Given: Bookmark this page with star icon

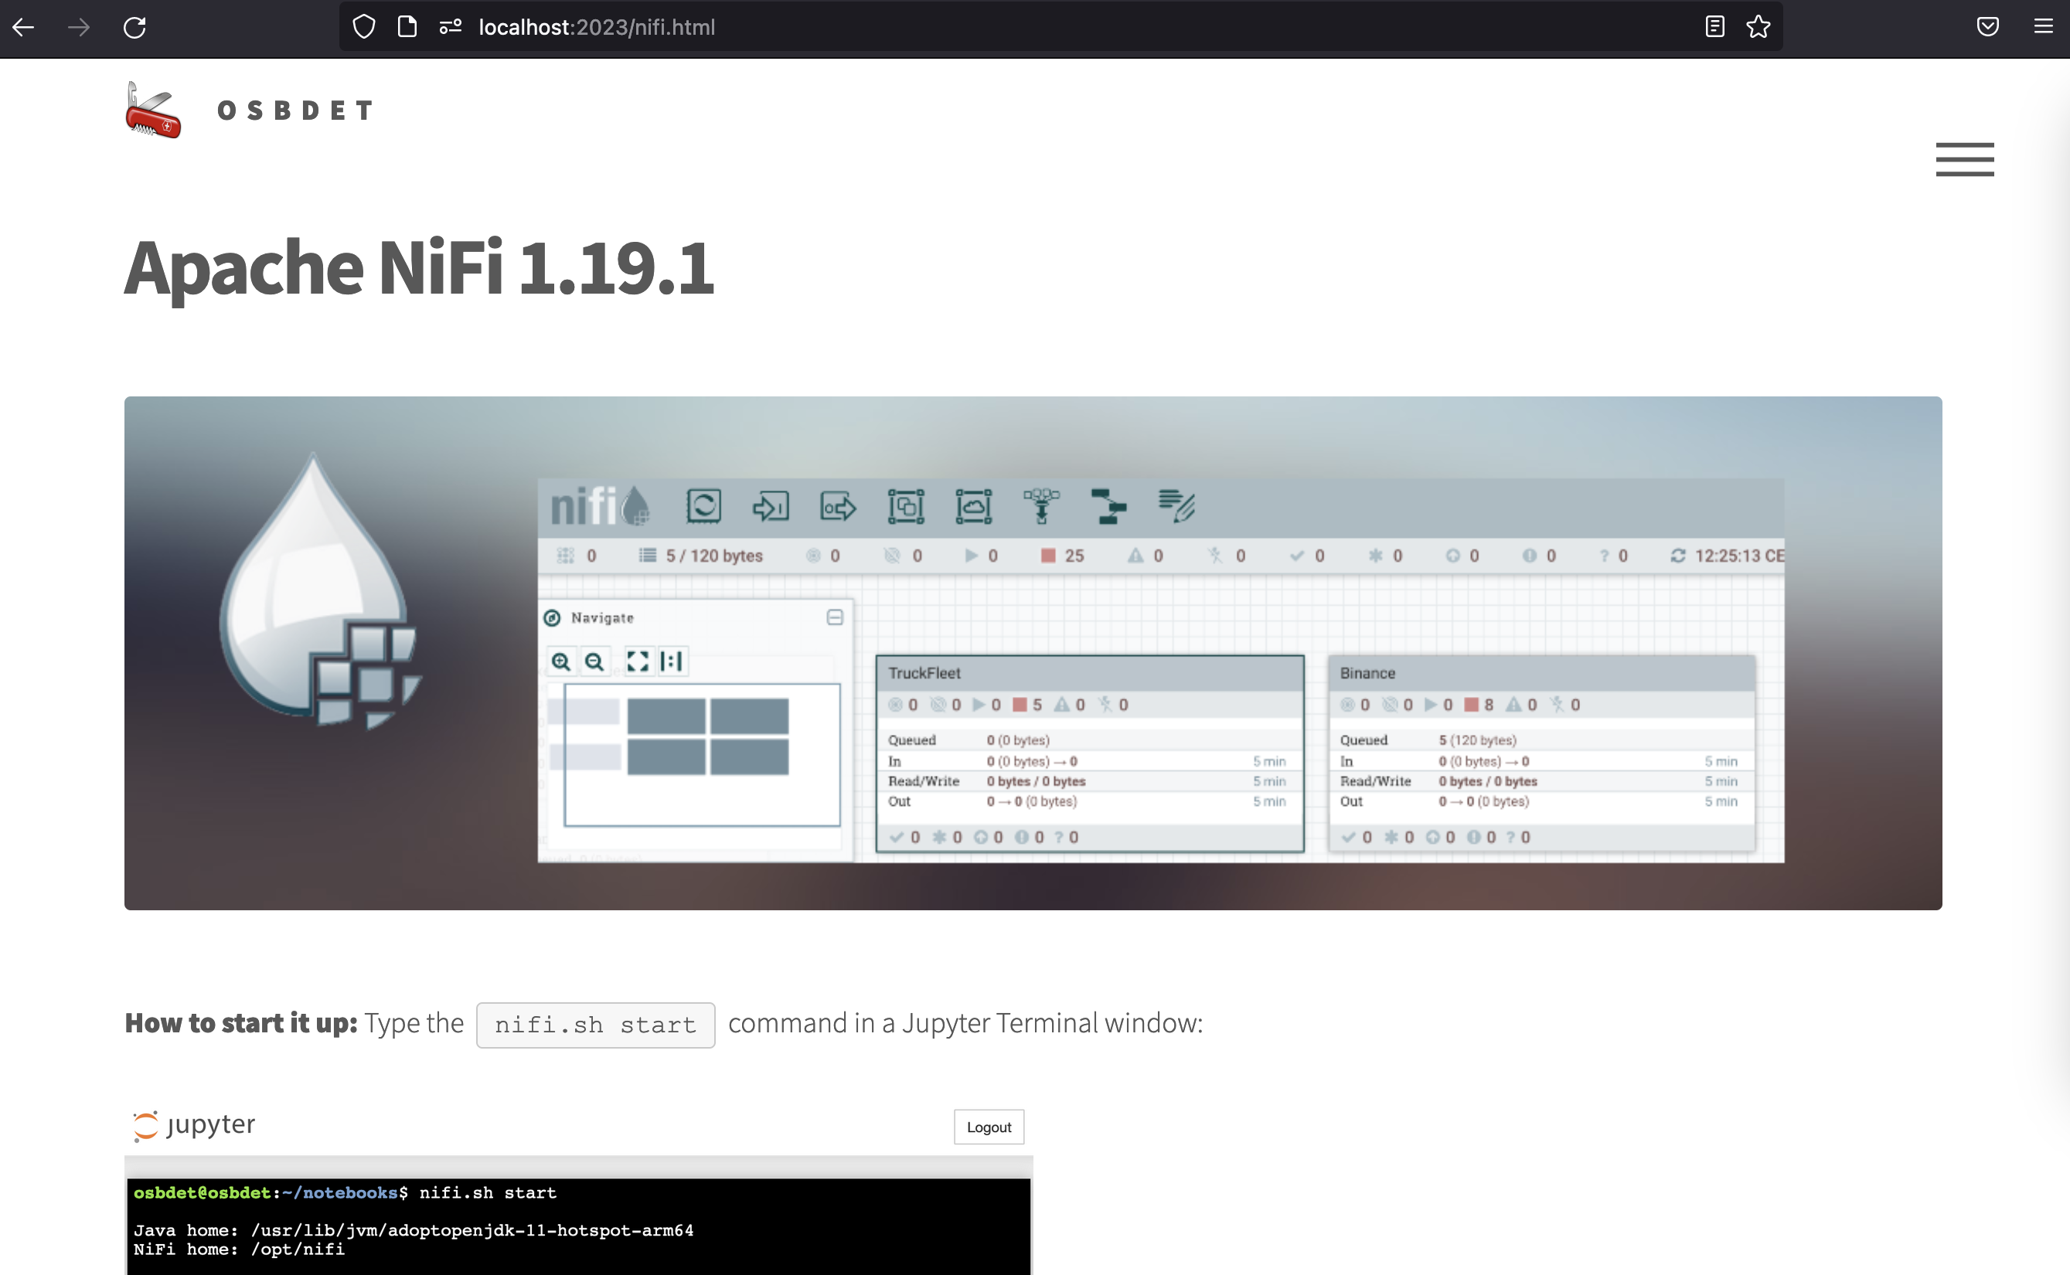Looking at the screenshot, I should click(x=1758, y=27).
